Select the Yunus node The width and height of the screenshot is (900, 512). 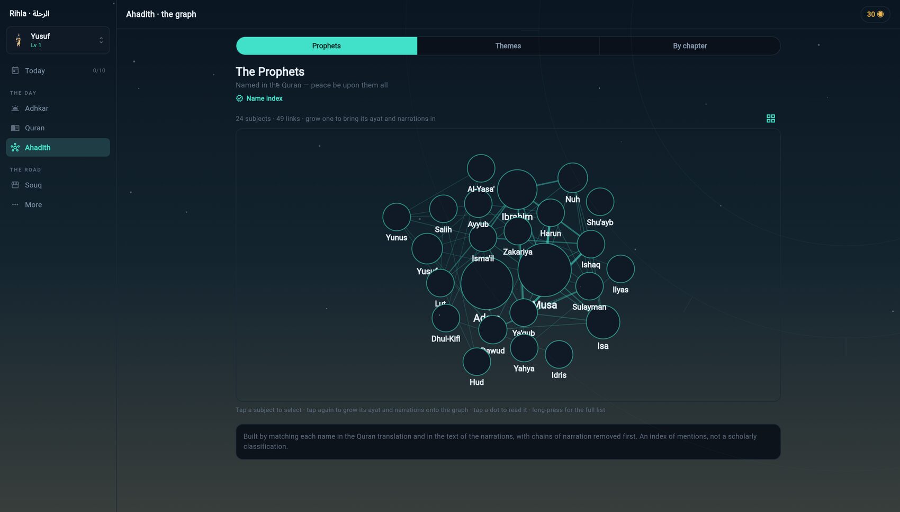(397, 217)
